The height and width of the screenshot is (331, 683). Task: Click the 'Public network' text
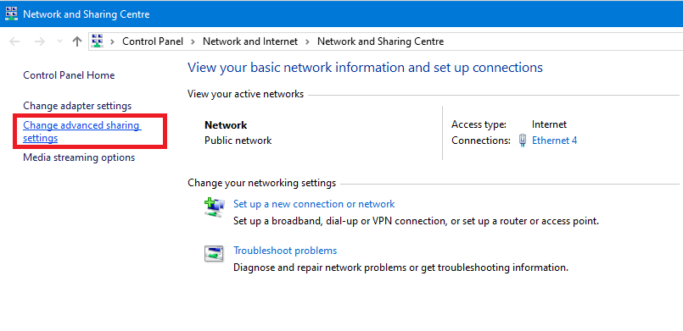(x=238, y=141)
